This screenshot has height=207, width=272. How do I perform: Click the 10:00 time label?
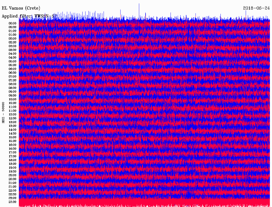pos(12,99)
